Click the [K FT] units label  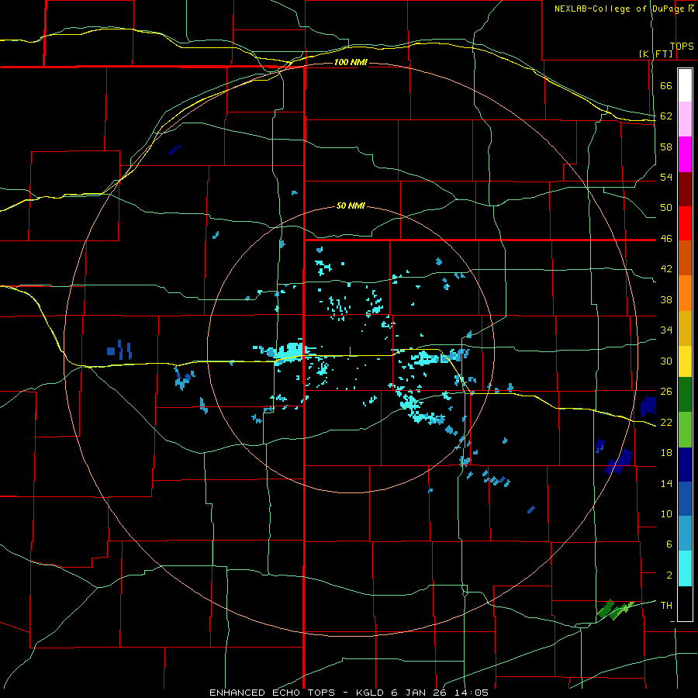point(655,54)
